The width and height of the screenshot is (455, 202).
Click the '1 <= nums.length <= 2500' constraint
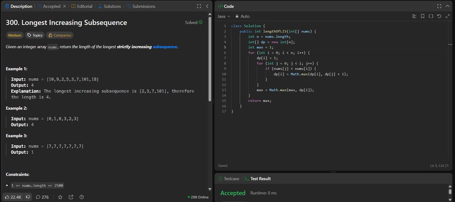(x=37, y=186)
